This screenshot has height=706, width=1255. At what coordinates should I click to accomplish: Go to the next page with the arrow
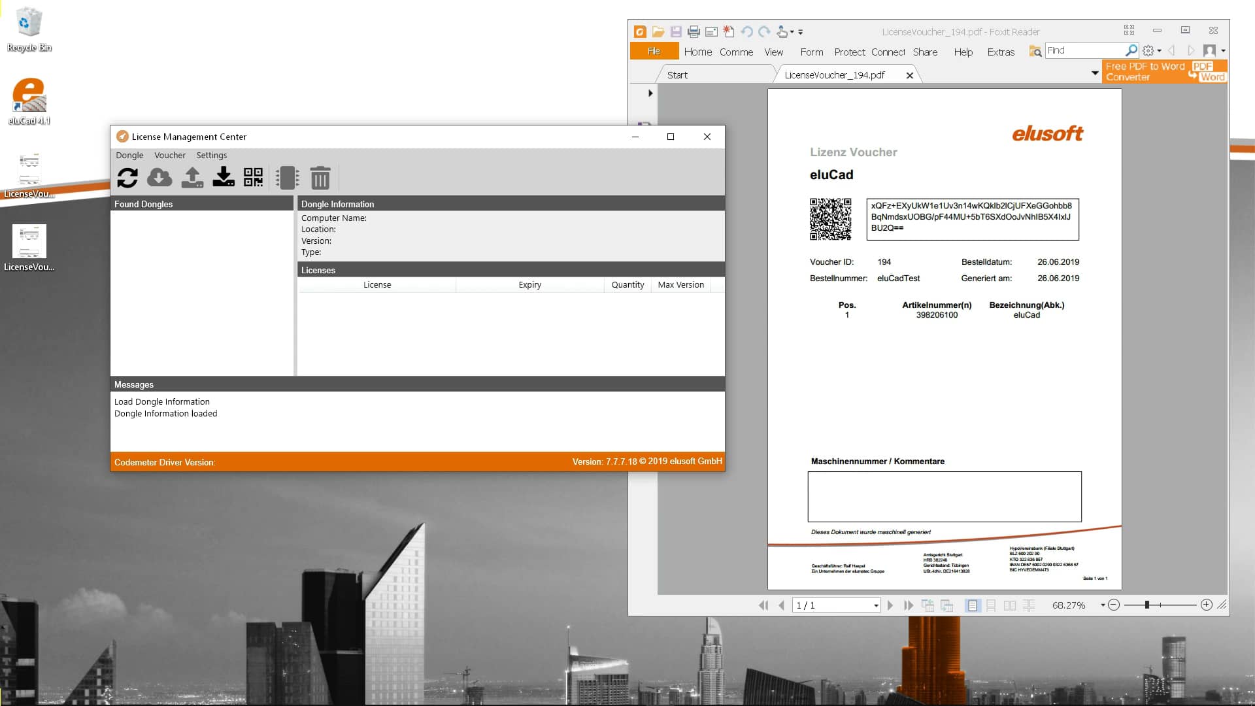(890, 605)
